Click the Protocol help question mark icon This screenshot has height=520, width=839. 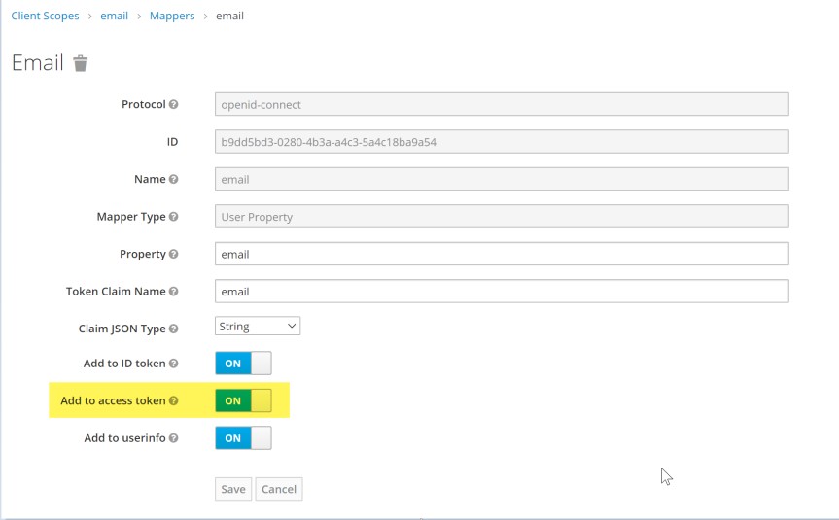coord(174,104)
